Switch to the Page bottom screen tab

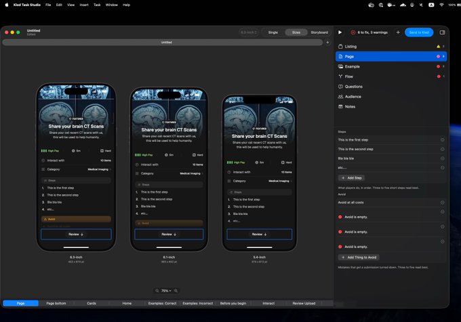pyautogui.click(x=56, y=303)
